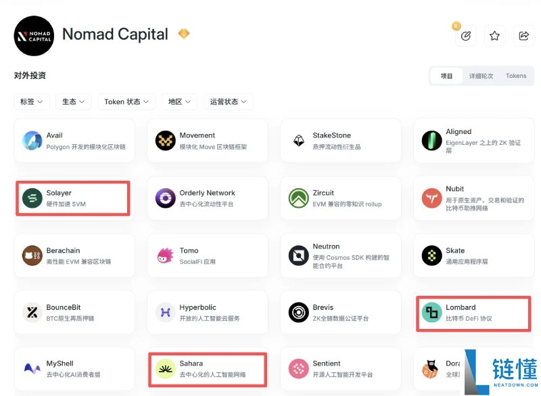Screen dimensions: 541x396
Task: Click '开源人工智能开发平台' description text
Action: click(x=343, y=374)
